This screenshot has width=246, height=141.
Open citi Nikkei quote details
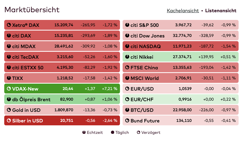180,57
